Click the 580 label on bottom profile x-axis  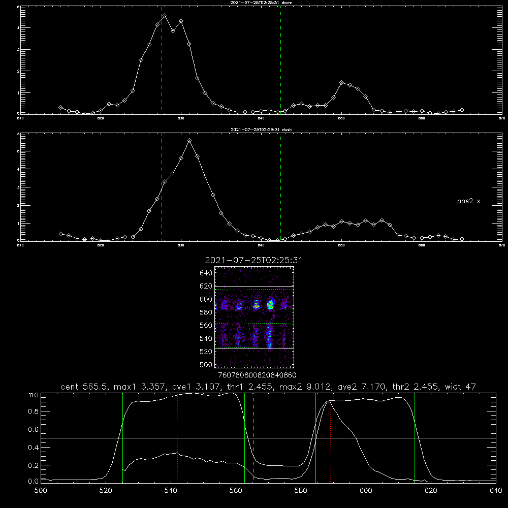301,491
